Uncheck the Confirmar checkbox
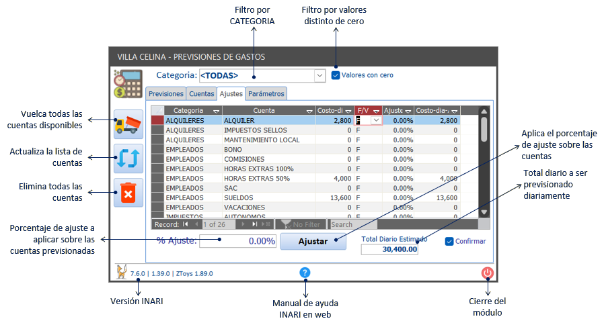The width and height of the screenshot is (604, 327). tap(449, 241)
